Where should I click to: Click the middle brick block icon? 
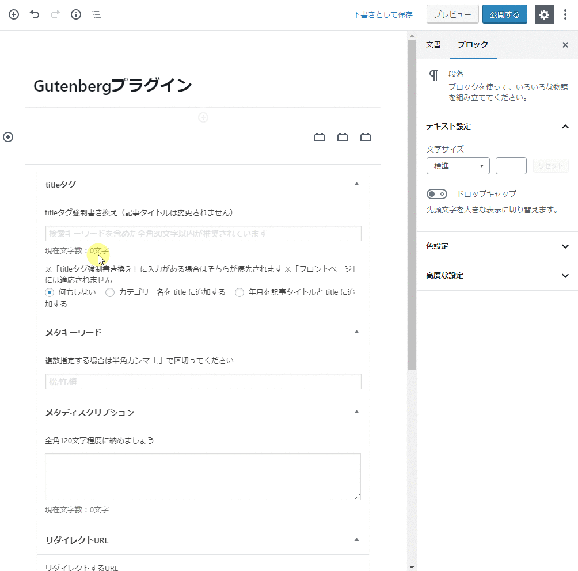(343, 137)
